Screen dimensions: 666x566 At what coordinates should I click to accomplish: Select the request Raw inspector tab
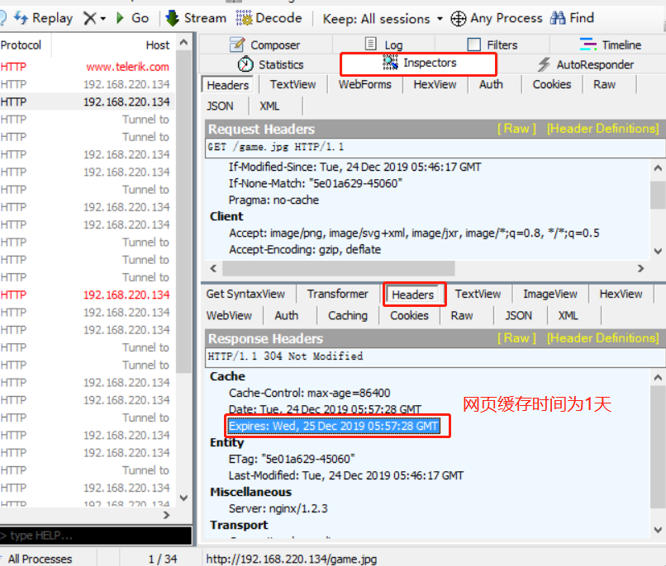pyautogui.click(x=604, y=85)
